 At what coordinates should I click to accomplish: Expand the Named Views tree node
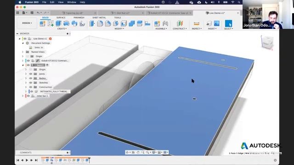tap(23, 52)
